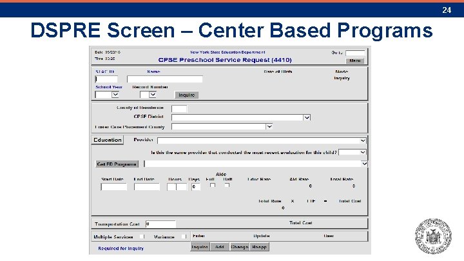Click the 'Total Cost' label beside Transportation Cost
Screen dimensions: 464x261
301,223
